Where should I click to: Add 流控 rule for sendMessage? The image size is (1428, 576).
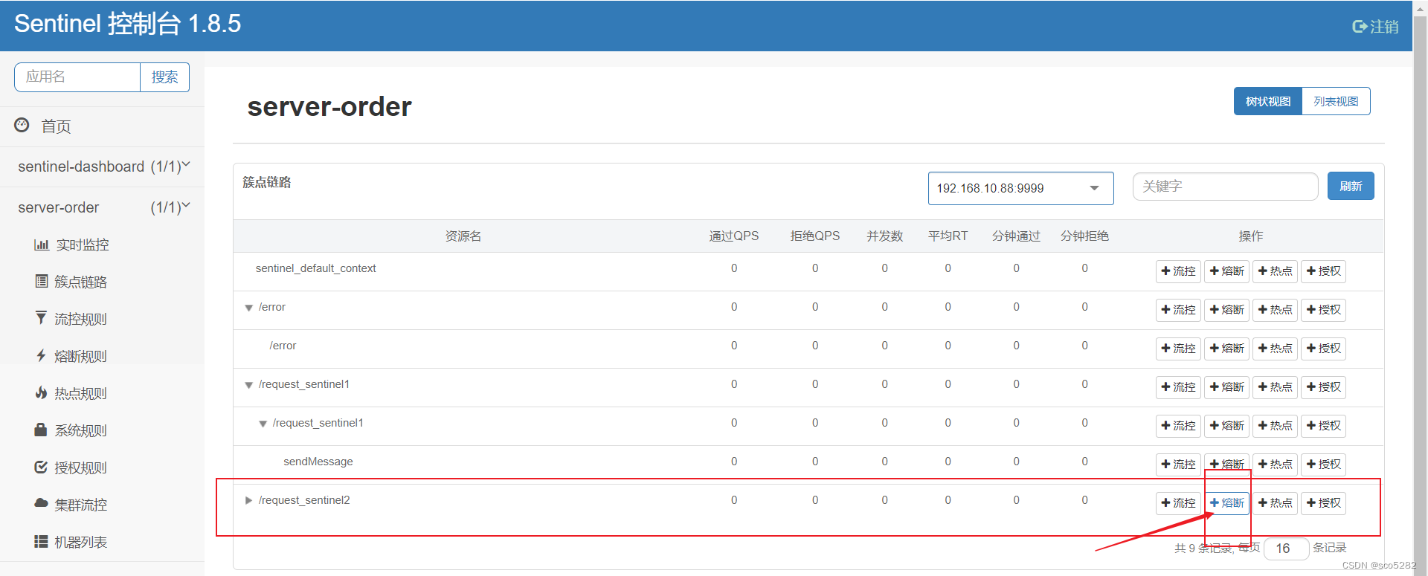coord(1178,465)
